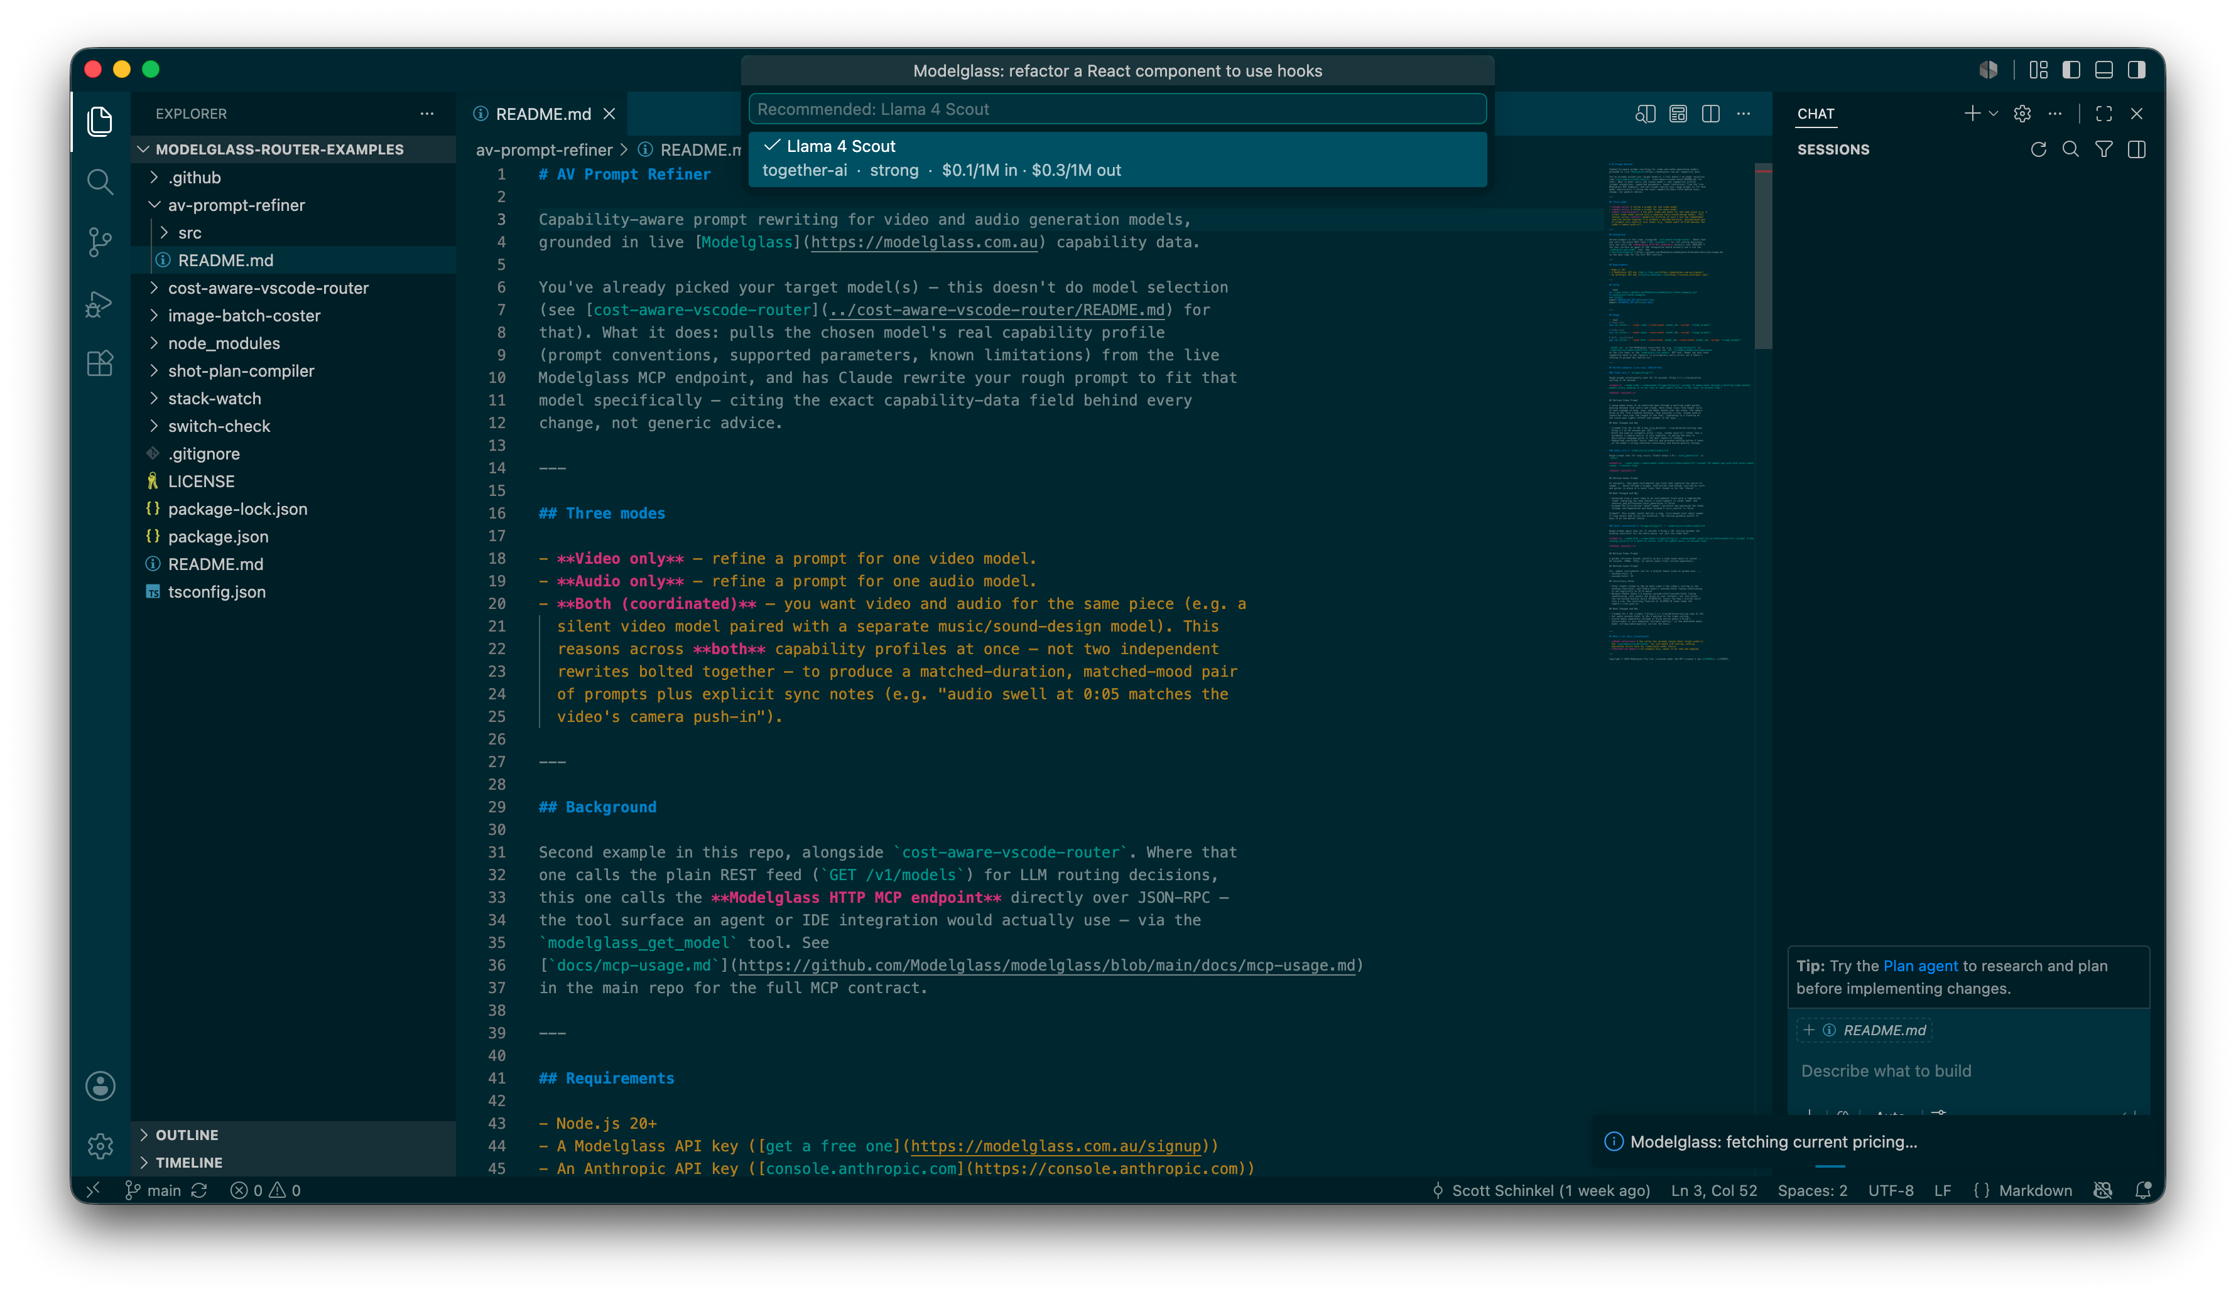The image size is (2236, 1297).
Task: Open the Markdown language mode selector
Action: [2034, 1190]
